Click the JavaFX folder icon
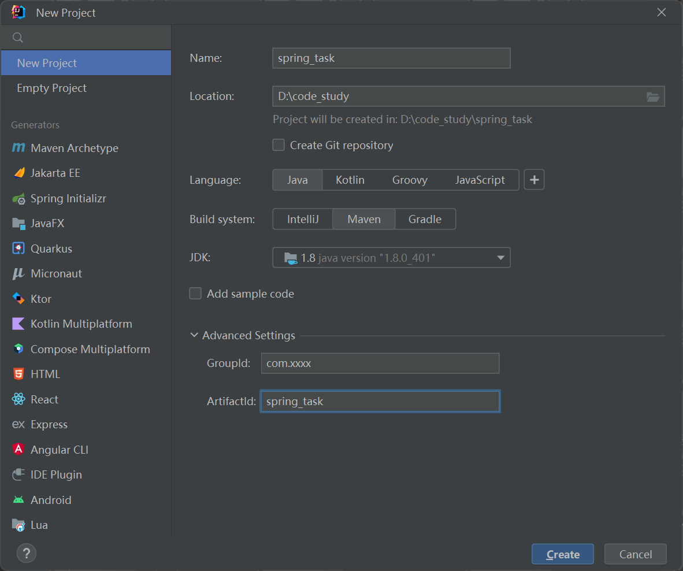The height and width of the screenshot is (571, 683). [x=18, y=224]
